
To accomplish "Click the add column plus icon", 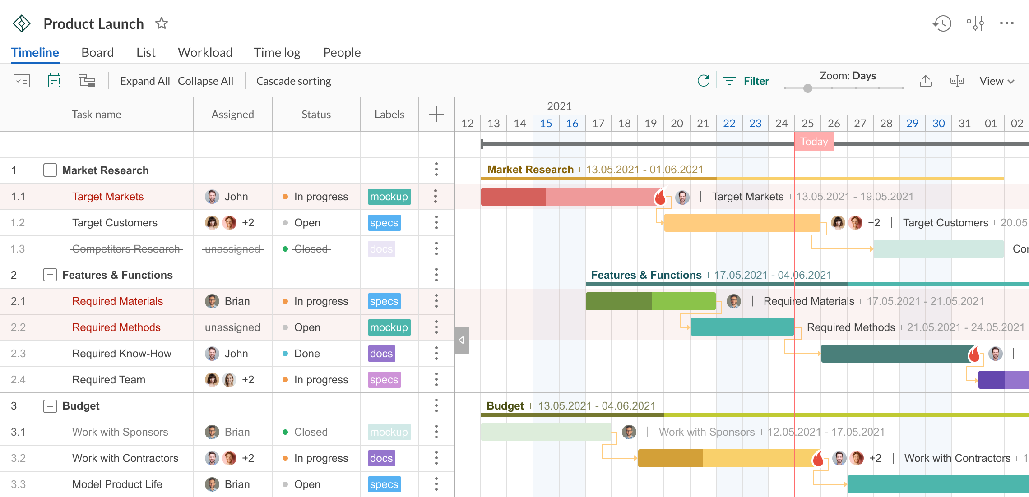I will click(436, 114).
